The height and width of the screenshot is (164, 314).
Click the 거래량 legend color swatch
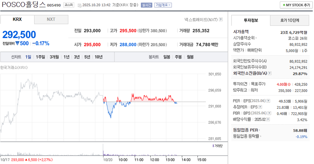(213, 146)
